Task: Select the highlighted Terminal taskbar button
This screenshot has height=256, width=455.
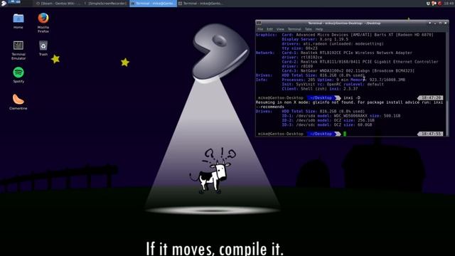Action: (x=154, y=4)
